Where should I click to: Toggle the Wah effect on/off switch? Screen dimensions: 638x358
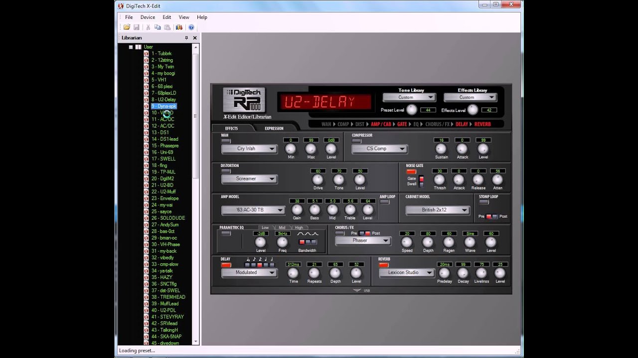coord(226,141)
